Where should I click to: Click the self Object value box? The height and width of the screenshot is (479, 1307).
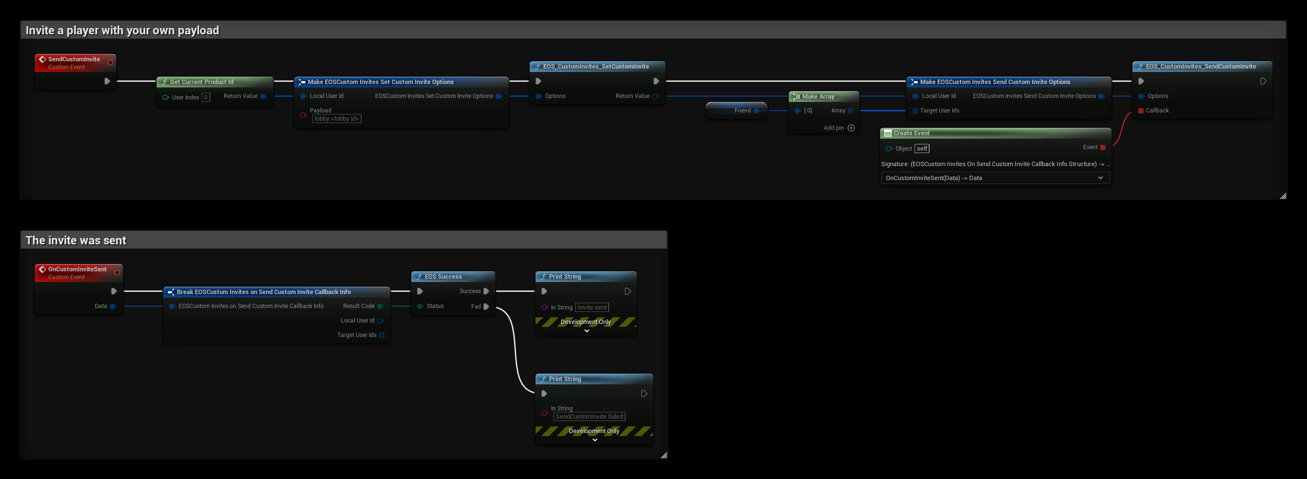point(922,149)
